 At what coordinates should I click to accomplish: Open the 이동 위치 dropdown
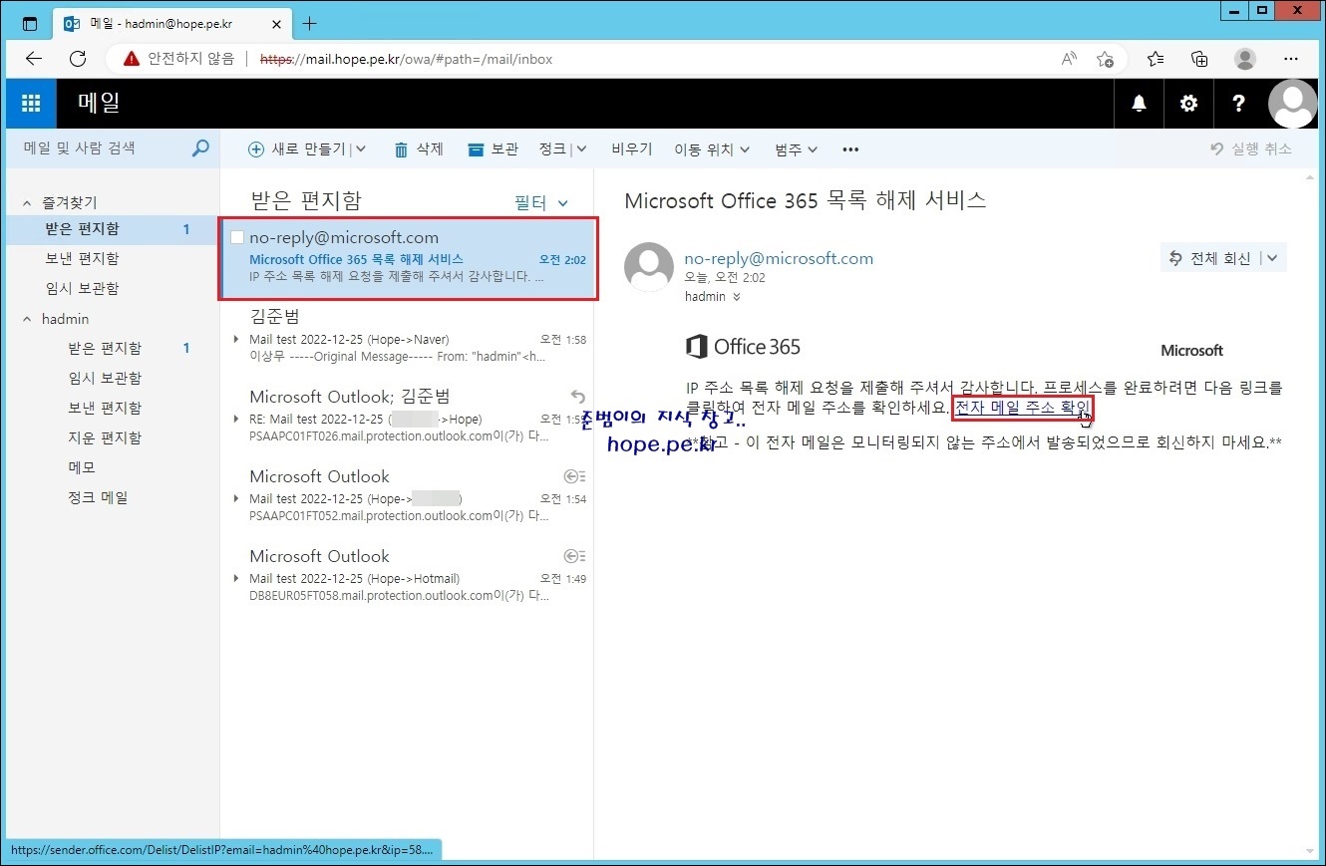712,149
